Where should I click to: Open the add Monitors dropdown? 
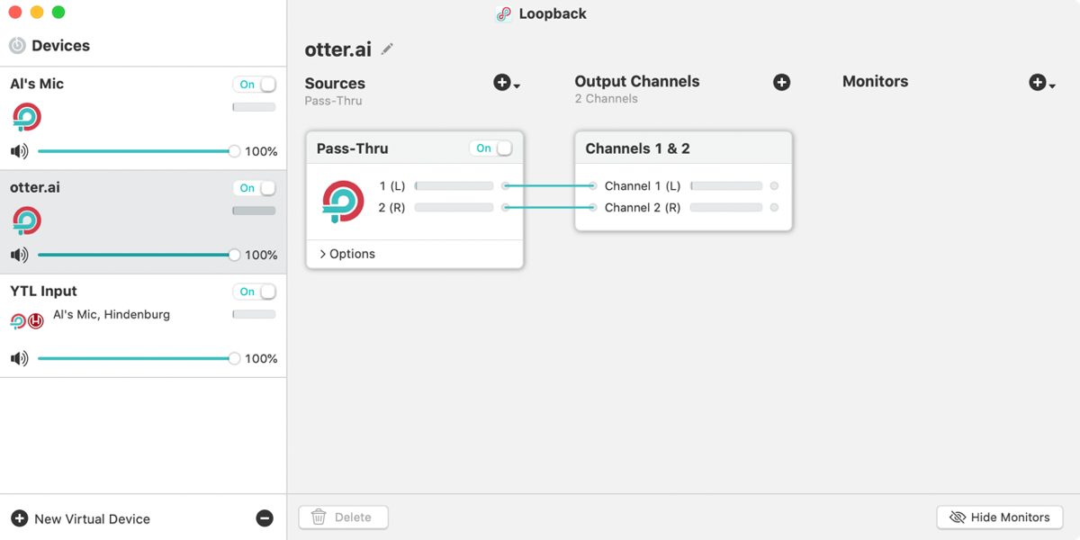(x=1041, y=83)
